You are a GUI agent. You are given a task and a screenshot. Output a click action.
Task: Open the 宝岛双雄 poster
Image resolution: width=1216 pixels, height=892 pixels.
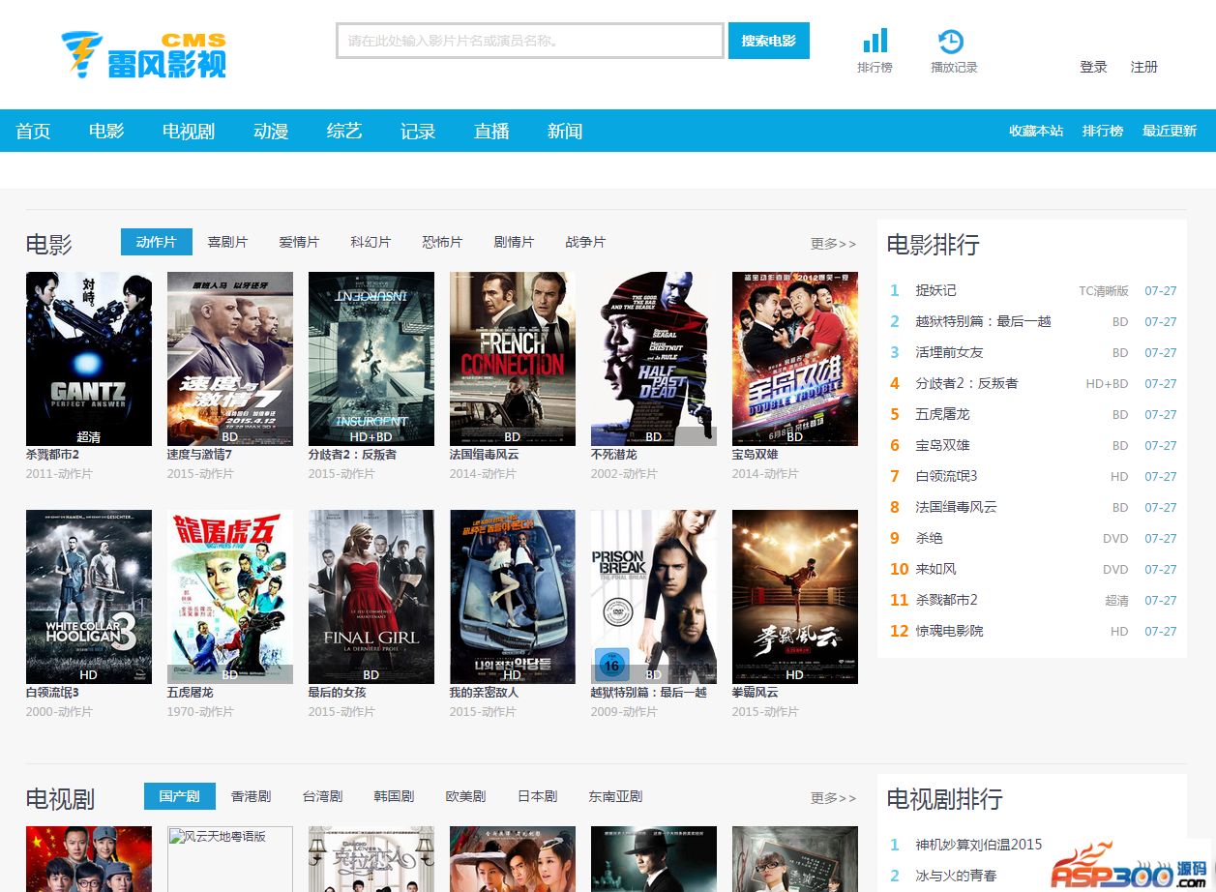coord(795,359)
